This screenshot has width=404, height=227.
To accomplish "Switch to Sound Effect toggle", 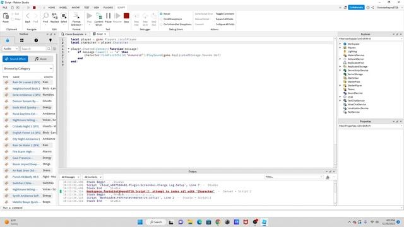I will tap(15, 59).
